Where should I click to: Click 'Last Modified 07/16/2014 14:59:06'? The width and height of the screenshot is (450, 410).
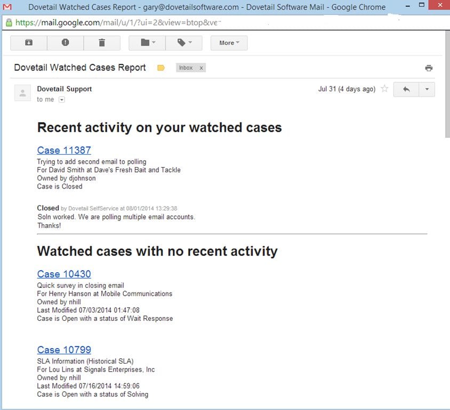click(x=88, y=386)
